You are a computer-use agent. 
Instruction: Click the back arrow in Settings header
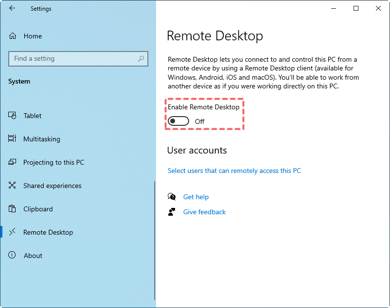pos(12,8)
